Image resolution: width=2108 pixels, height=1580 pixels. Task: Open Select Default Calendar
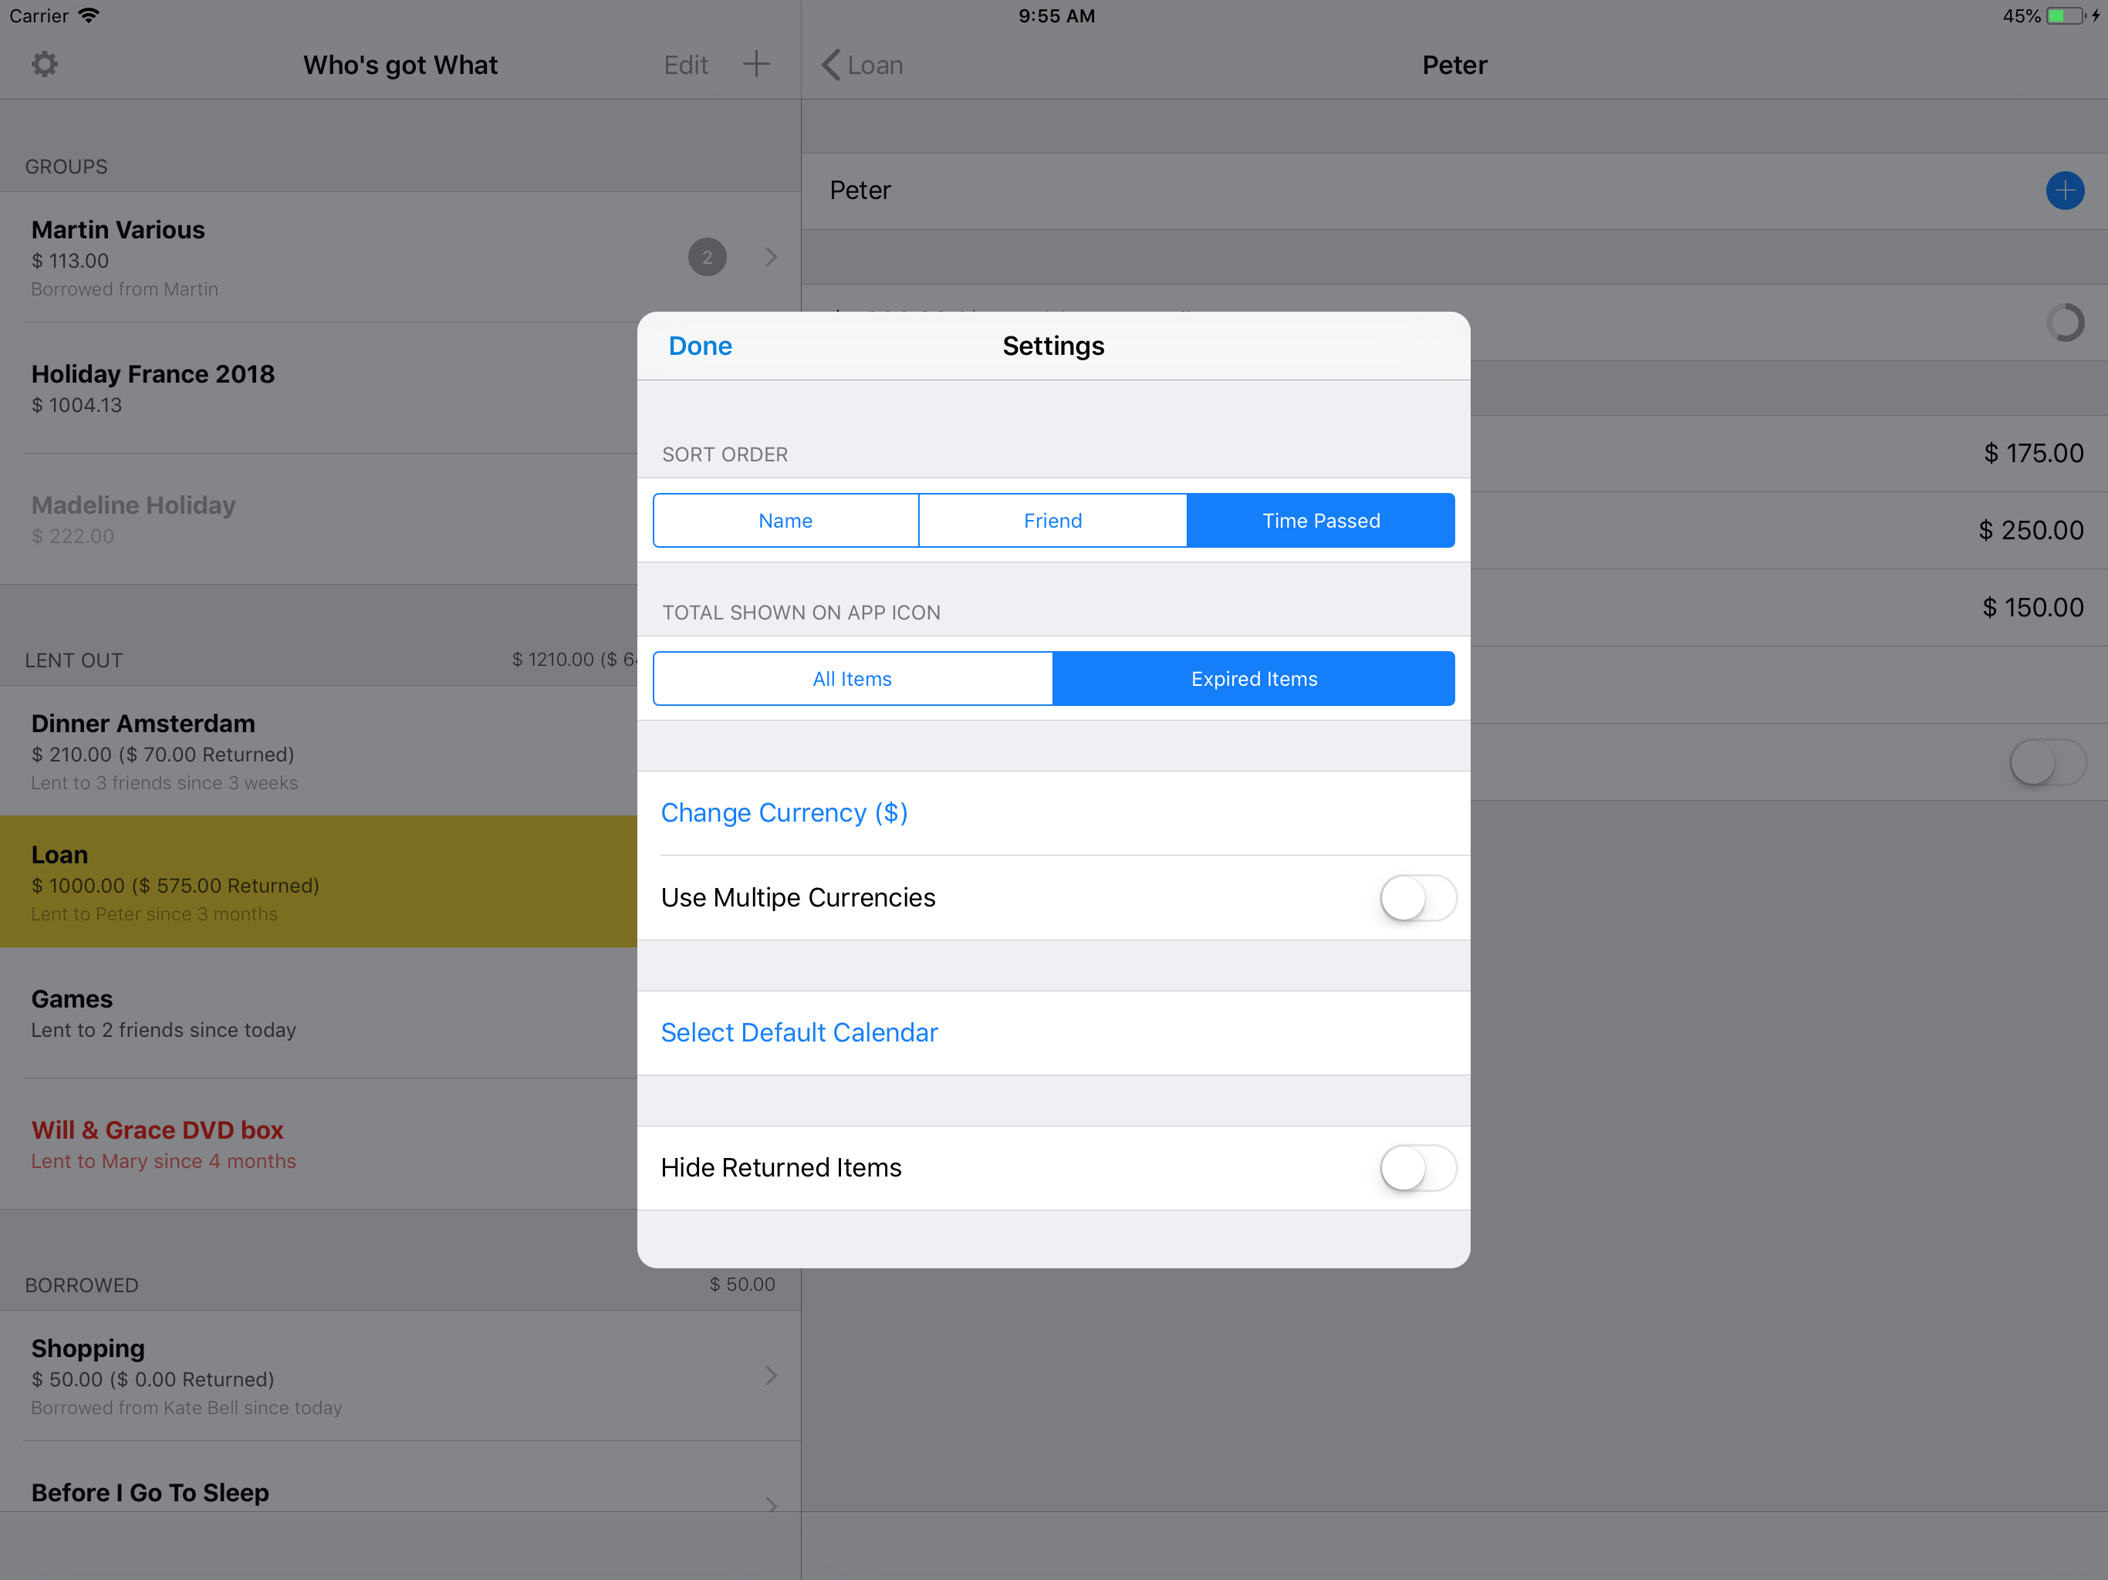tap(1053, 1033)
